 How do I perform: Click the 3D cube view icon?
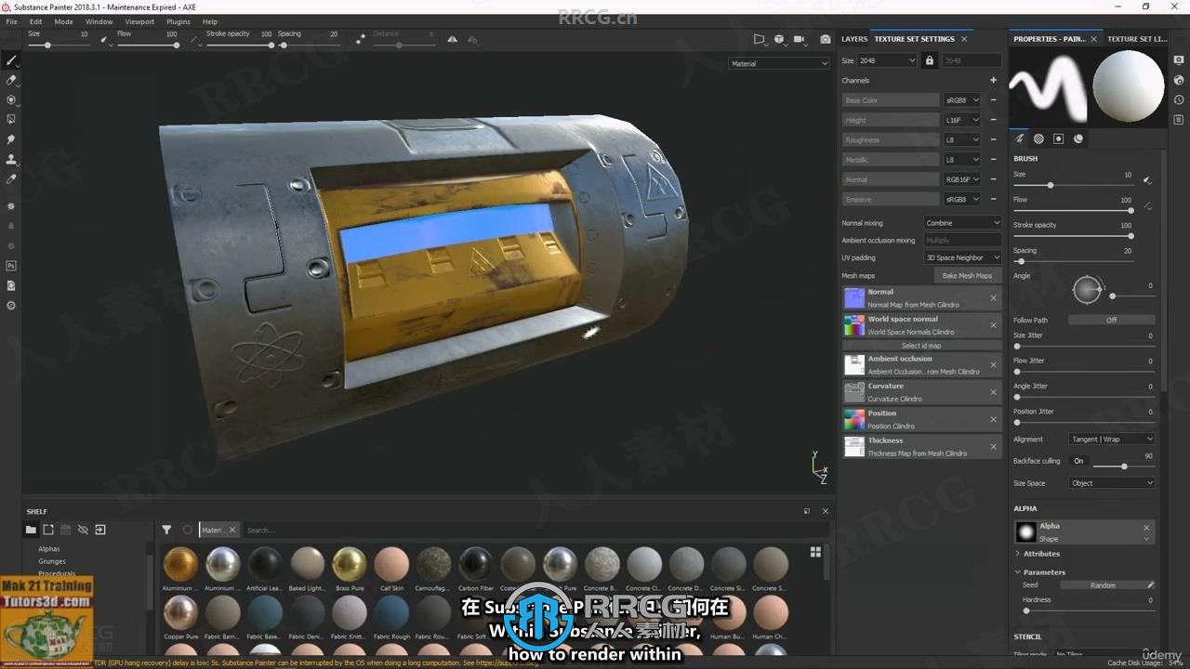779,39
